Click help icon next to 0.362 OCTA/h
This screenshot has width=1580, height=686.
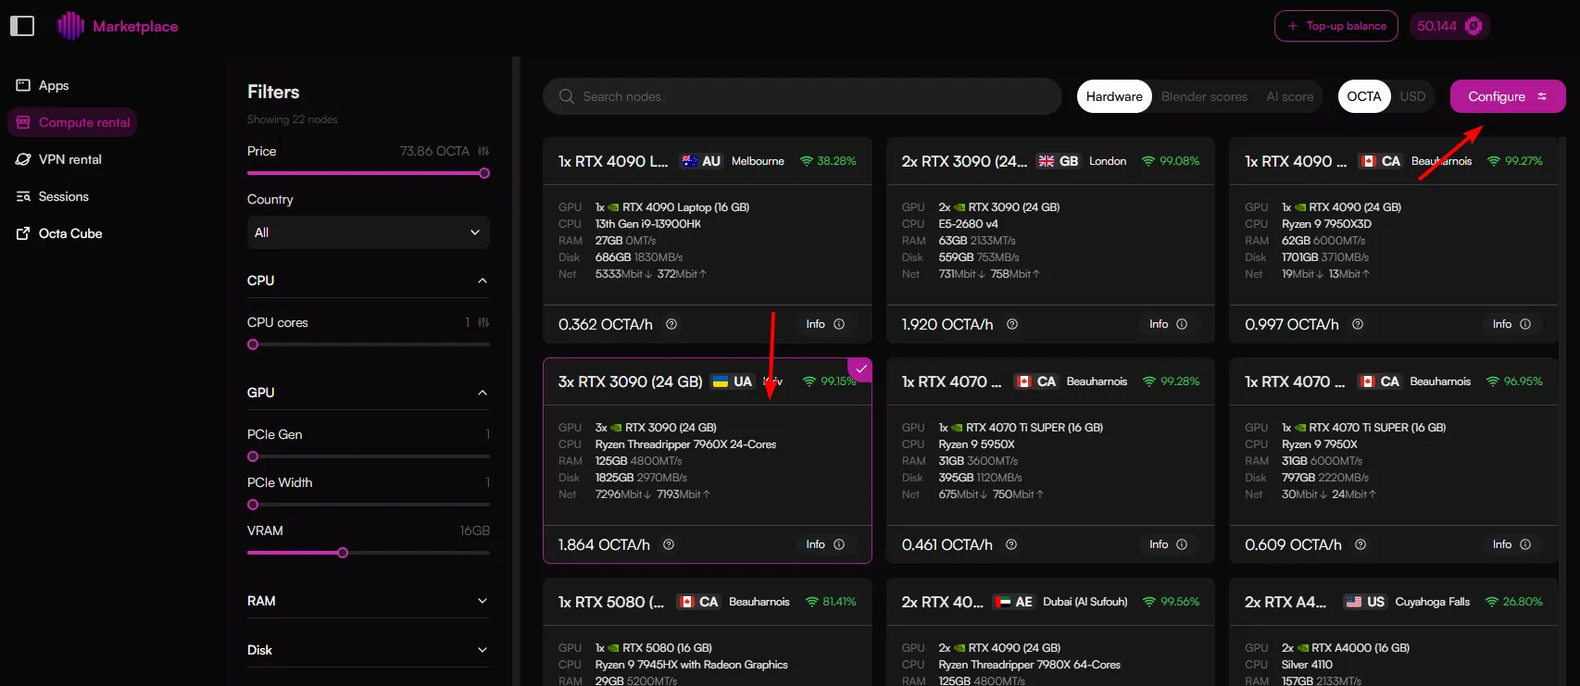pyautogui.click(x=671, y=324)
